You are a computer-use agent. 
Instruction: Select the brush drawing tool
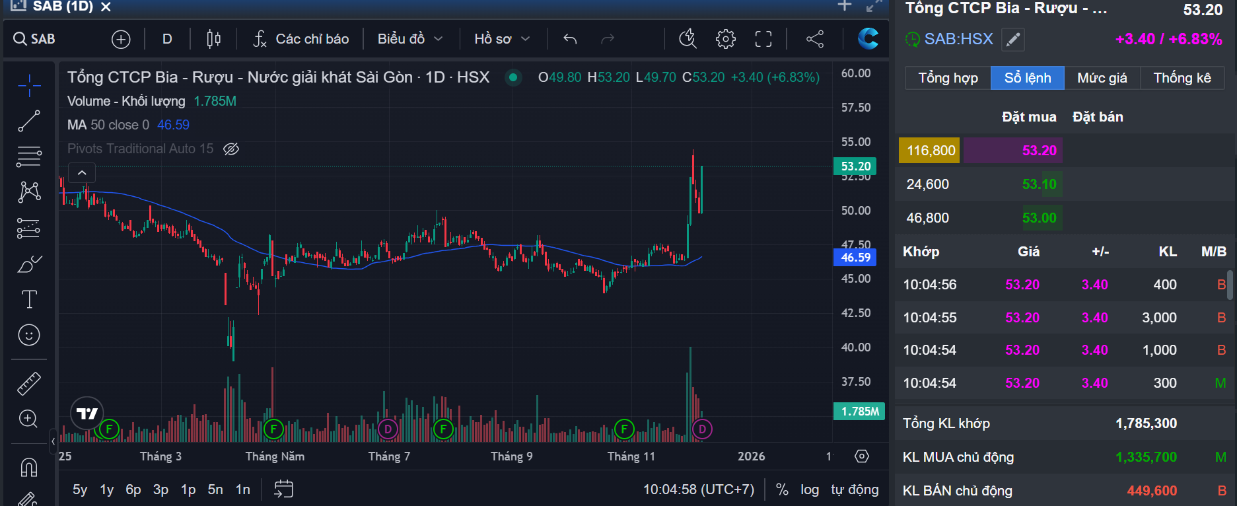29,264
